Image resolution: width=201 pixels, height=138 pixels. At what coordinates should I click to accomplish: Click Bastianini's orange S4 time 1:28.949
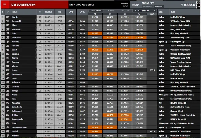[139, 38]
